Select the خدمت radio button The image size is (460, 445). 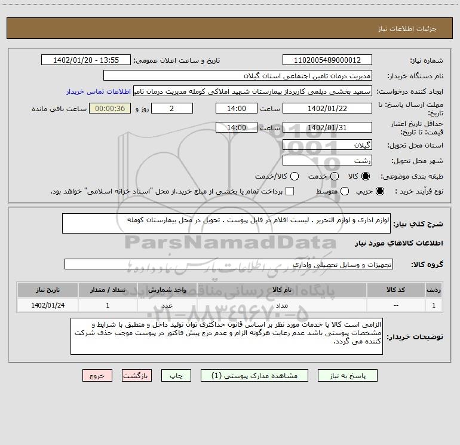[x=335, y=176]
